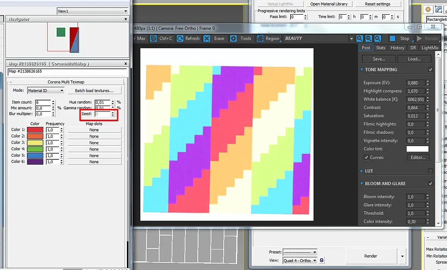This screenshot has height=270, width=447.
Task: Toggle the Curves checkbox
Action: tap(366, 157)
